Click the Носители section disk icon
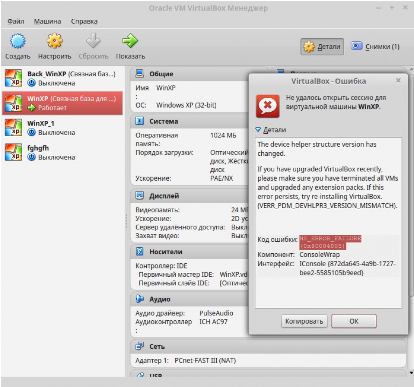Image resolution: width=414 pixels, height=387 pixels. pos(139,251)
